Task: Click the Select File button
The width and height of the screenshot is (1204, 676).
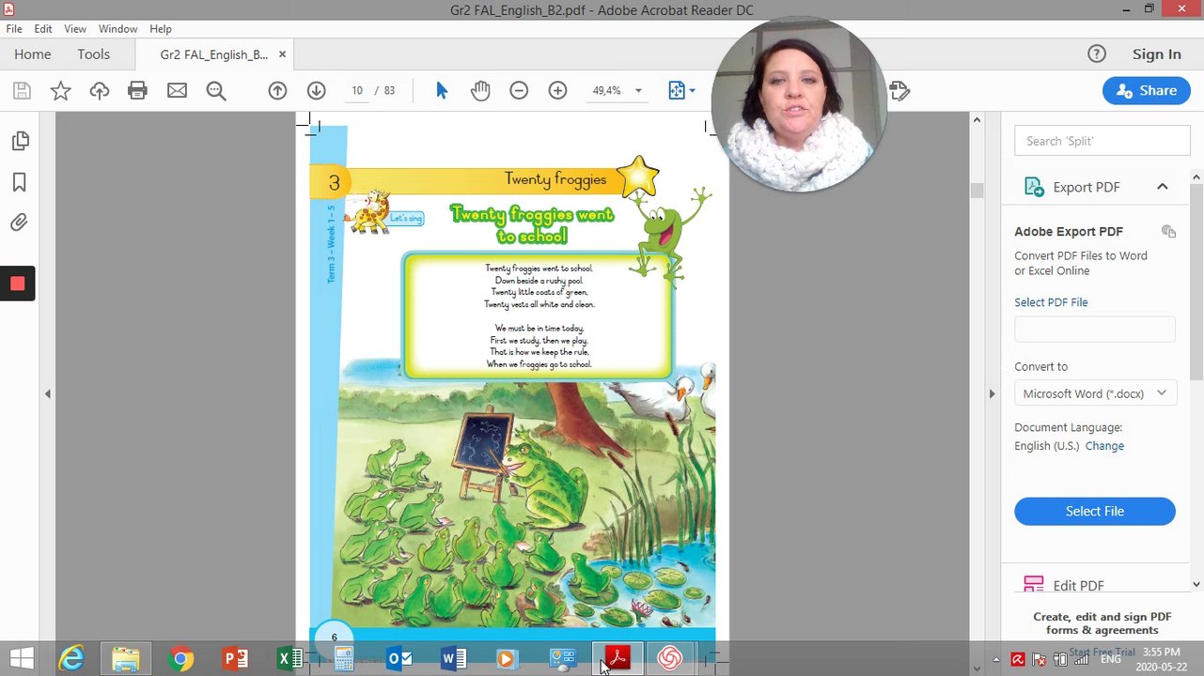Action: [x=1095, y=511]
